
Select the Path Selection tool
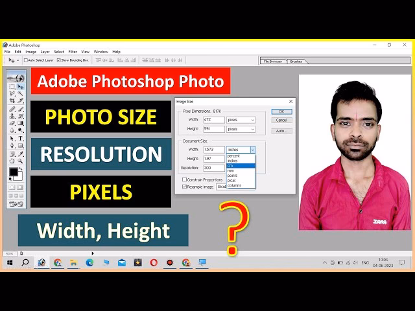click(x=12, y=139)
